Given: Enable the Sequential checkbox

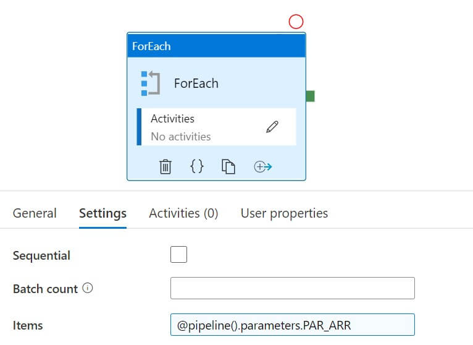Looking at the screenshot, I should (x=178, y=255).
